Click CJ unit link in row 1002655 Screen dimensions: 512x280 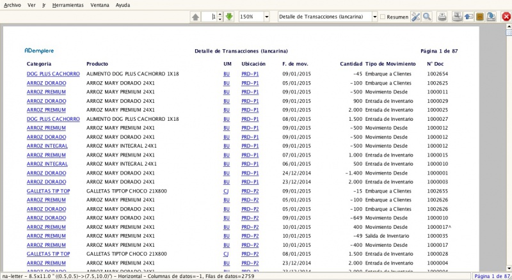pos(226,191)
